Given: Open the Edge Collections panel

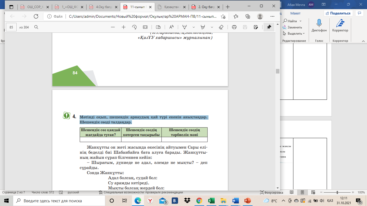Looking at the screenshot, I should [x=248, y=16].
